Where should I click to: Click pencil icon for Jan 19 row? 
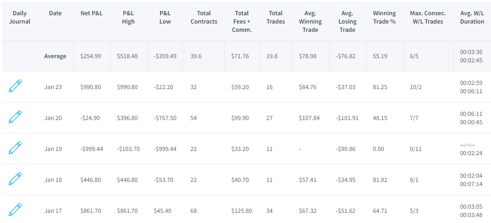pos(15,148)
